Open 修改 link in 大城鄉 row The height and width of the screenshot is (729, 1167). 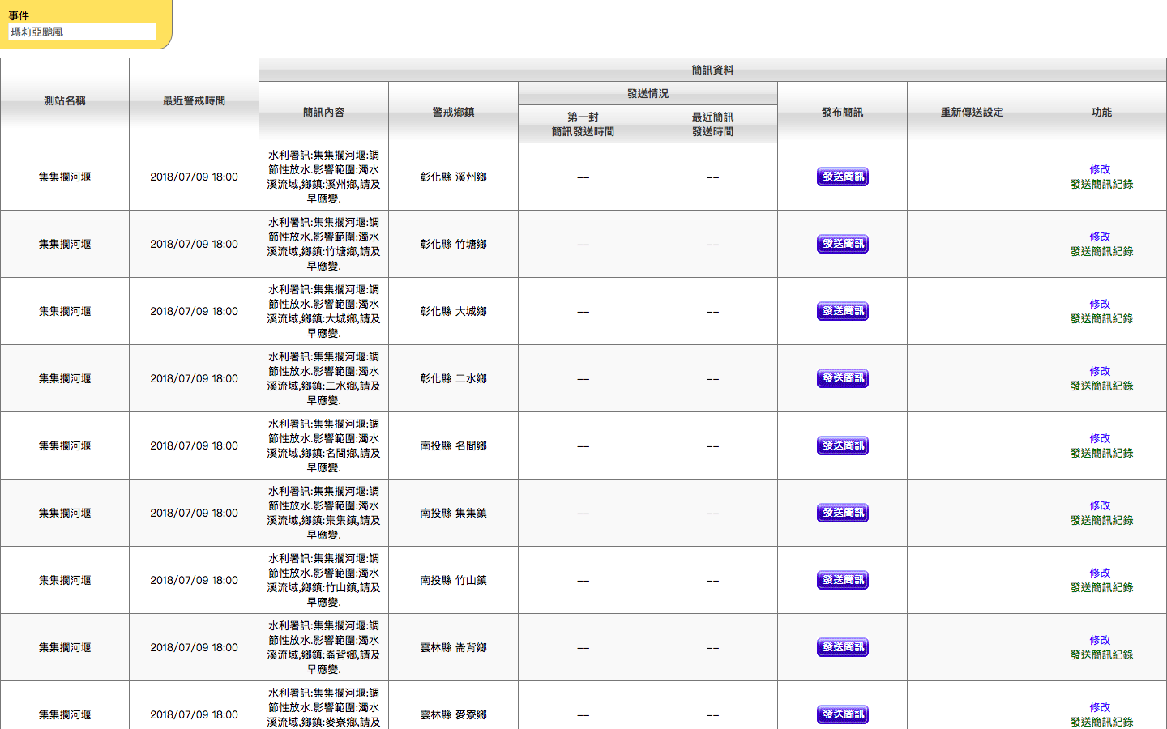1100,304
